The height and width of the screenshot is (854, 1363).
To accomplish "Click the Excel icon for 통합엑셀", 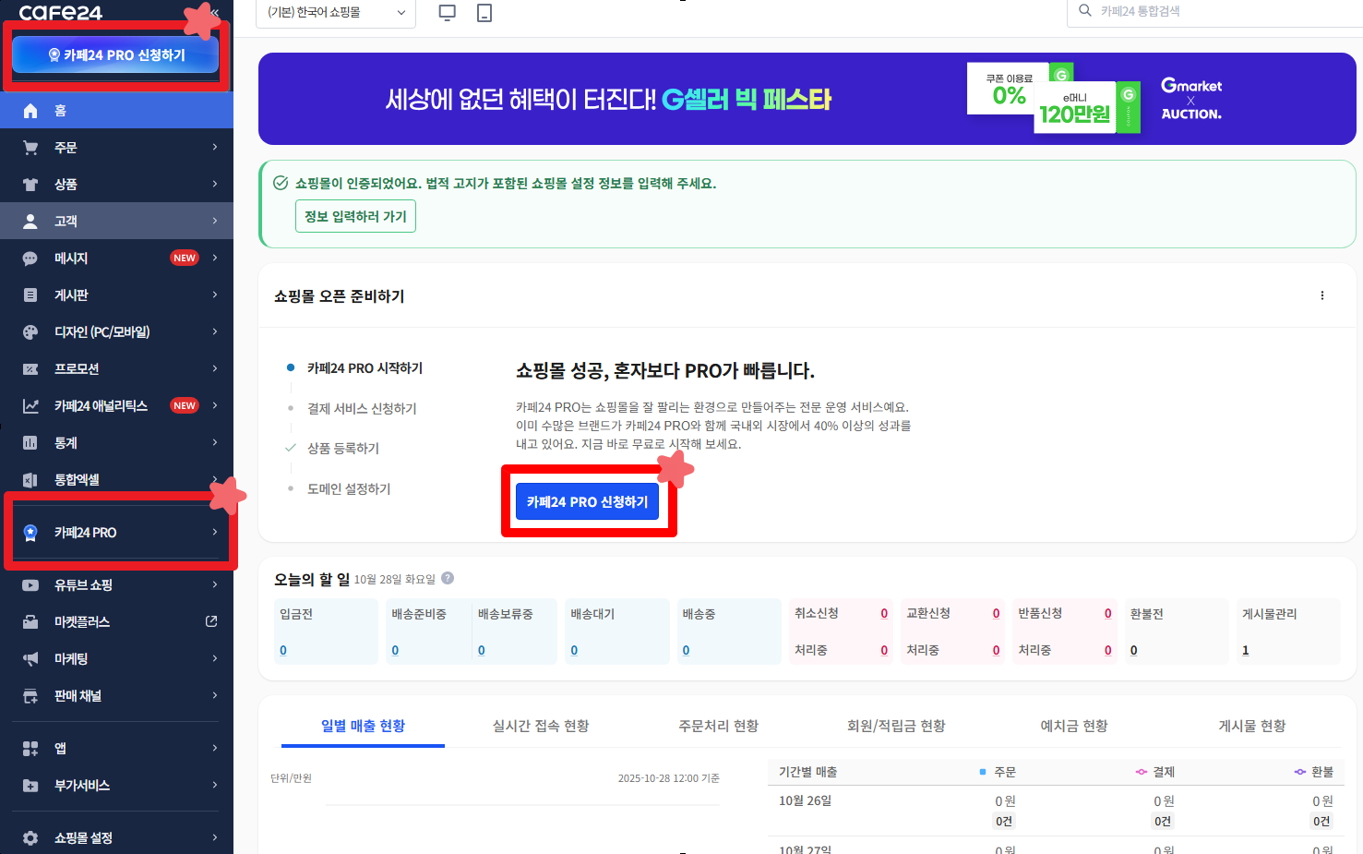I will click(x=30, y=480).
